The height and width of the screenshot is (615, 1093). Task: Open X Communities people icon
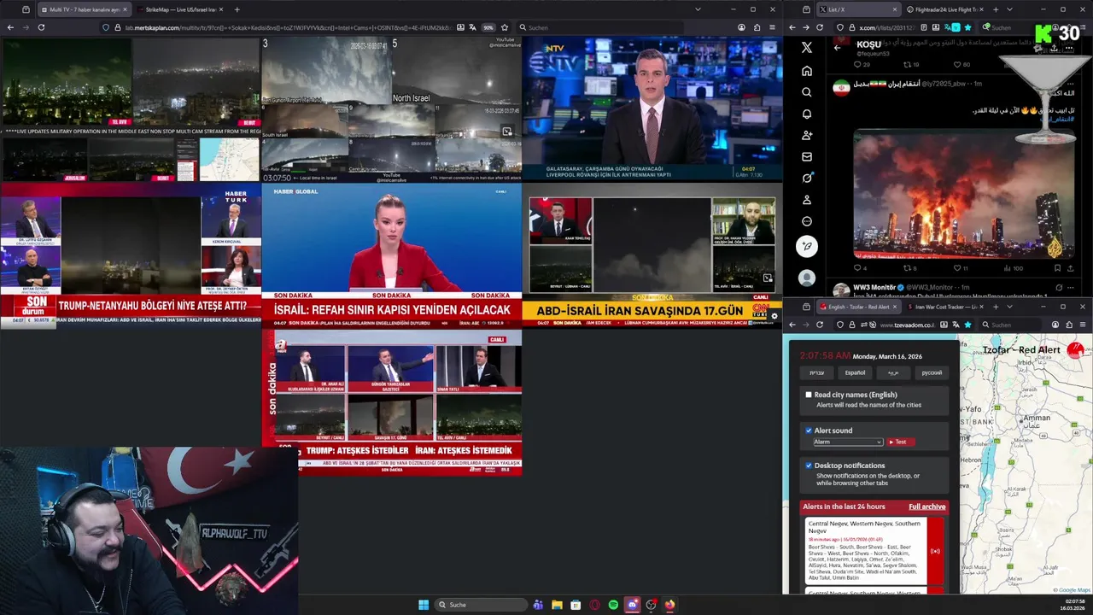click(807, 135)
